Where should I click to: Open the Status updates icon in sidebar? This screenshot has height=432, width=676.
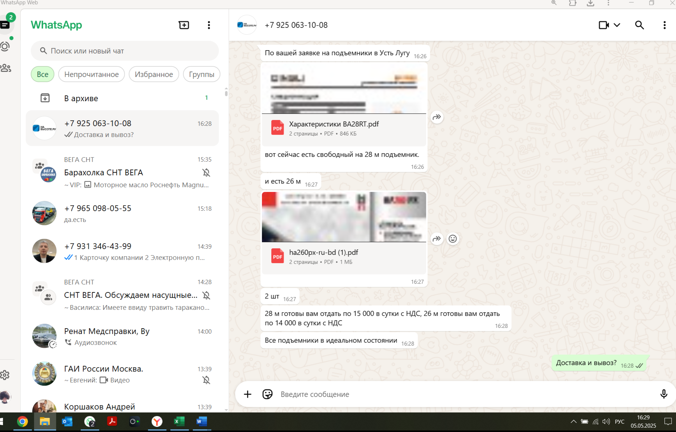5,46
